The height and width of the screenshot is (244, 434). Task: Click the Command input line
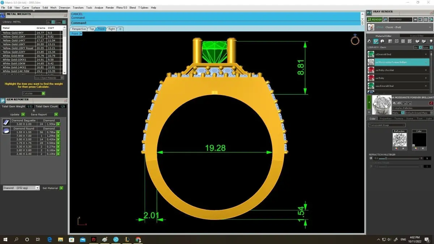(216, 23)
